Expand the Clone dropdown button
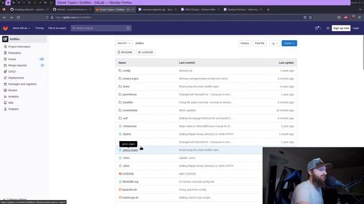Image resolution: width=364 pixels, height=204 pixels. point(289,43)
